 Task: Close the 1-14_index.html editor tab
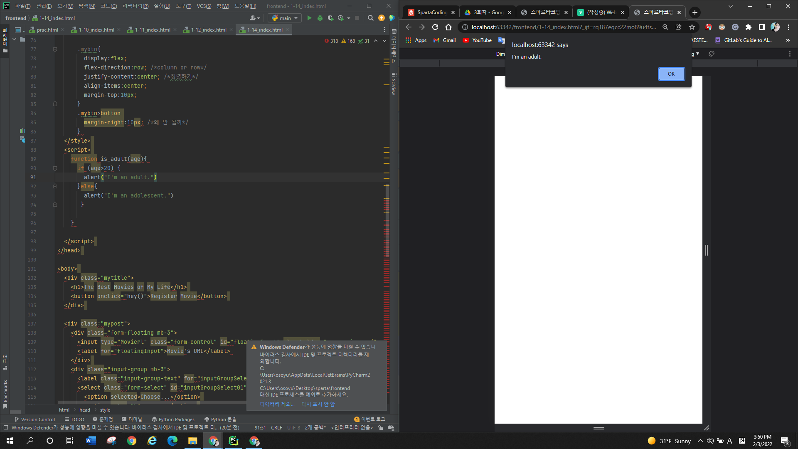[x=287, y=30]
